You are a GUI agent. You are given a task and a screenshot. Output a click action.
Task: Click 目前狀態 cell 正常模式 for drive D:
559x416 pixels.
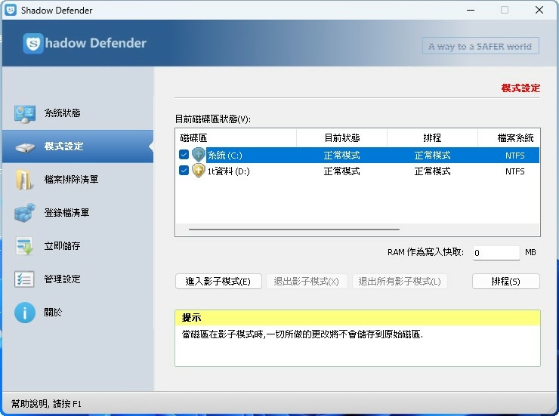[x=342, y=171]
